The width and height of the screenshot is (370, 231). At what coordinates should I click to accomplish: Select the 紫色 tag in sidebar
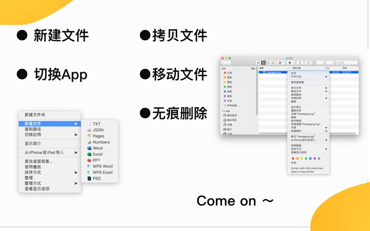click(228, 96)
